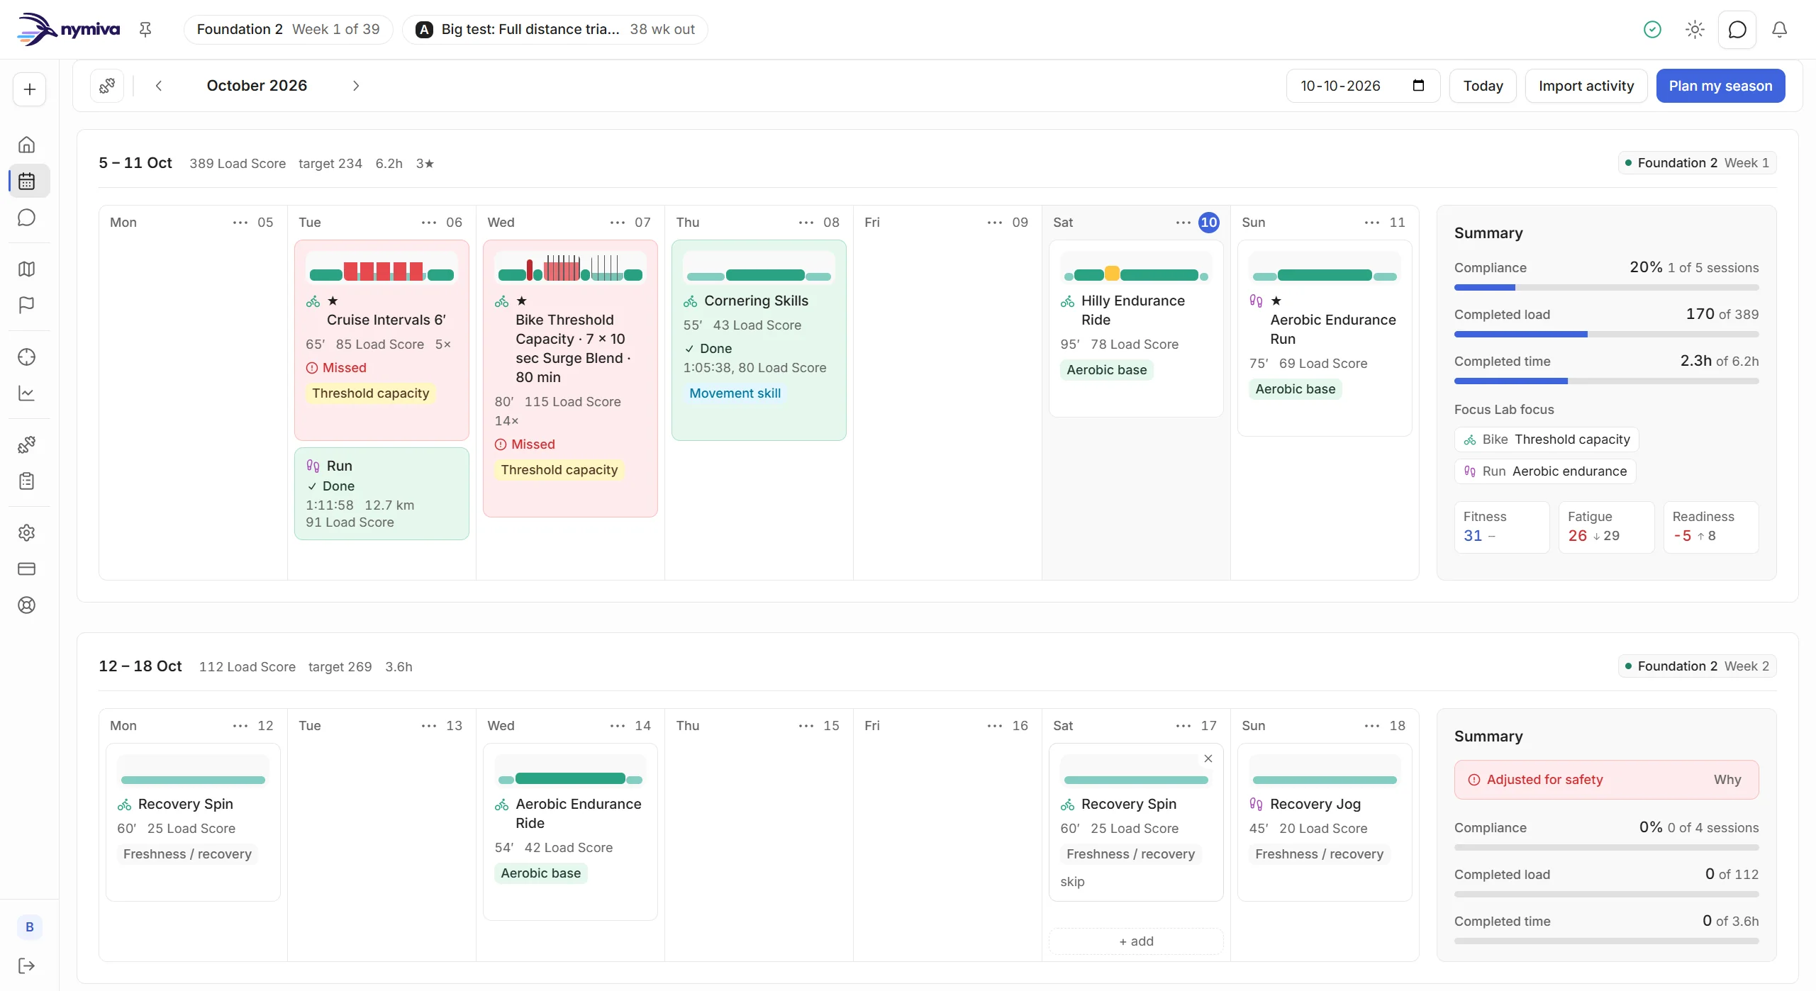Open the crosshair target icon in the sidebar
This screenshot has width=1816, height=991.
(x=26, y=357)
